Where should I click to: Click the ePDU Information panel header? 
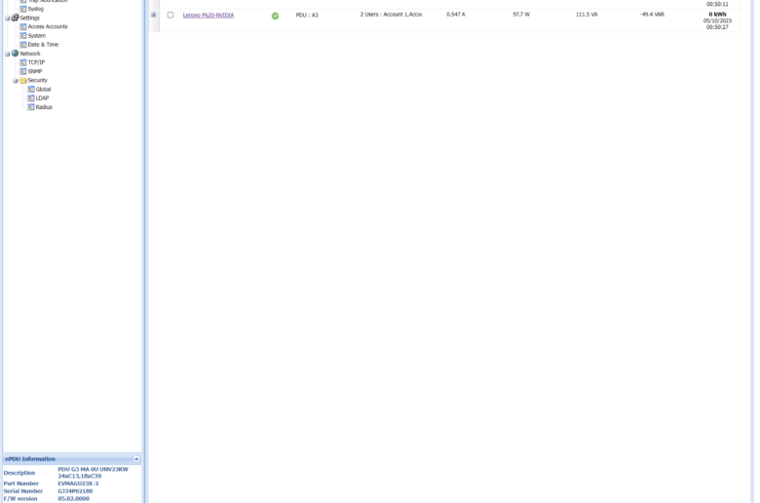point(72,459)
